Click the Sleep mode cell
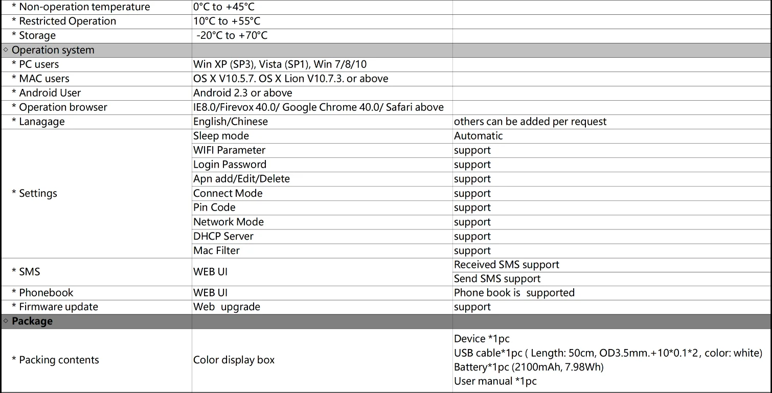 coord(221,136)
